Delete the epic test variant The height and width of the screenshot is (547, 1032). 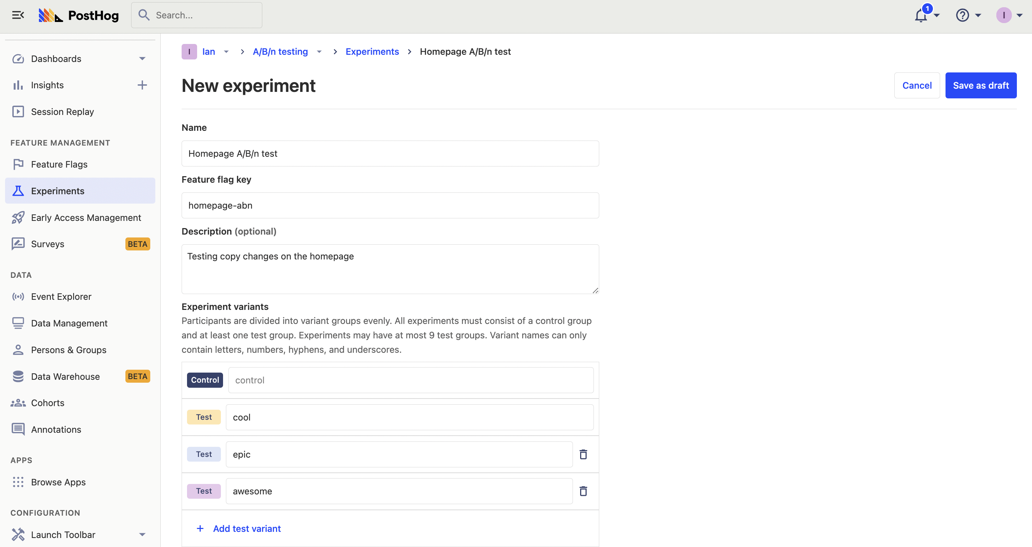click(583, 454)
